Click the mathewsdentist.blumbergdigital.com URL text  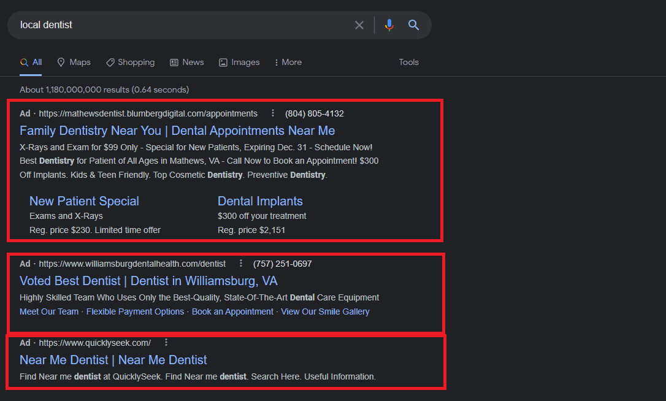(x=148, y=113)
